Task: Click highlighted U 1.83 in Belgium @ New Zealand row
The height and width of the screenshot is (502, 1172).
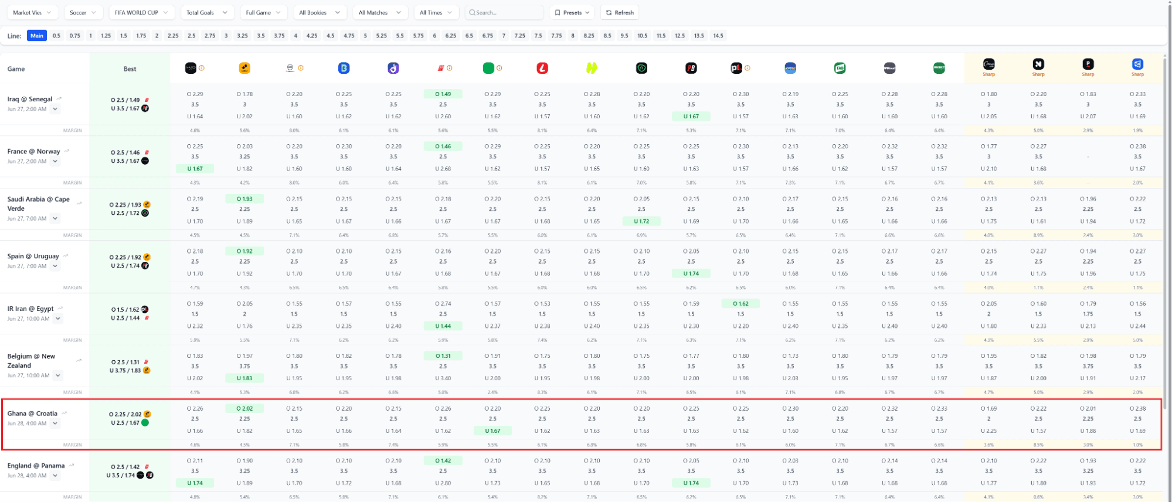Action: point(244,378)
